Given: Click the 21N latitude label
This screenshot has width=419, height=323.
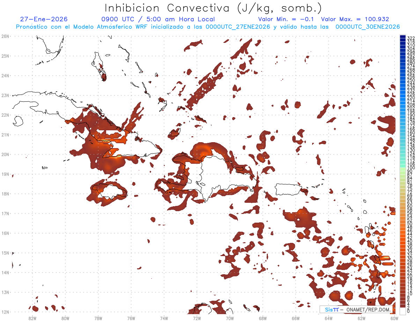Looking at the screenshot, I should pyautogui.click(x=5, y=134).
